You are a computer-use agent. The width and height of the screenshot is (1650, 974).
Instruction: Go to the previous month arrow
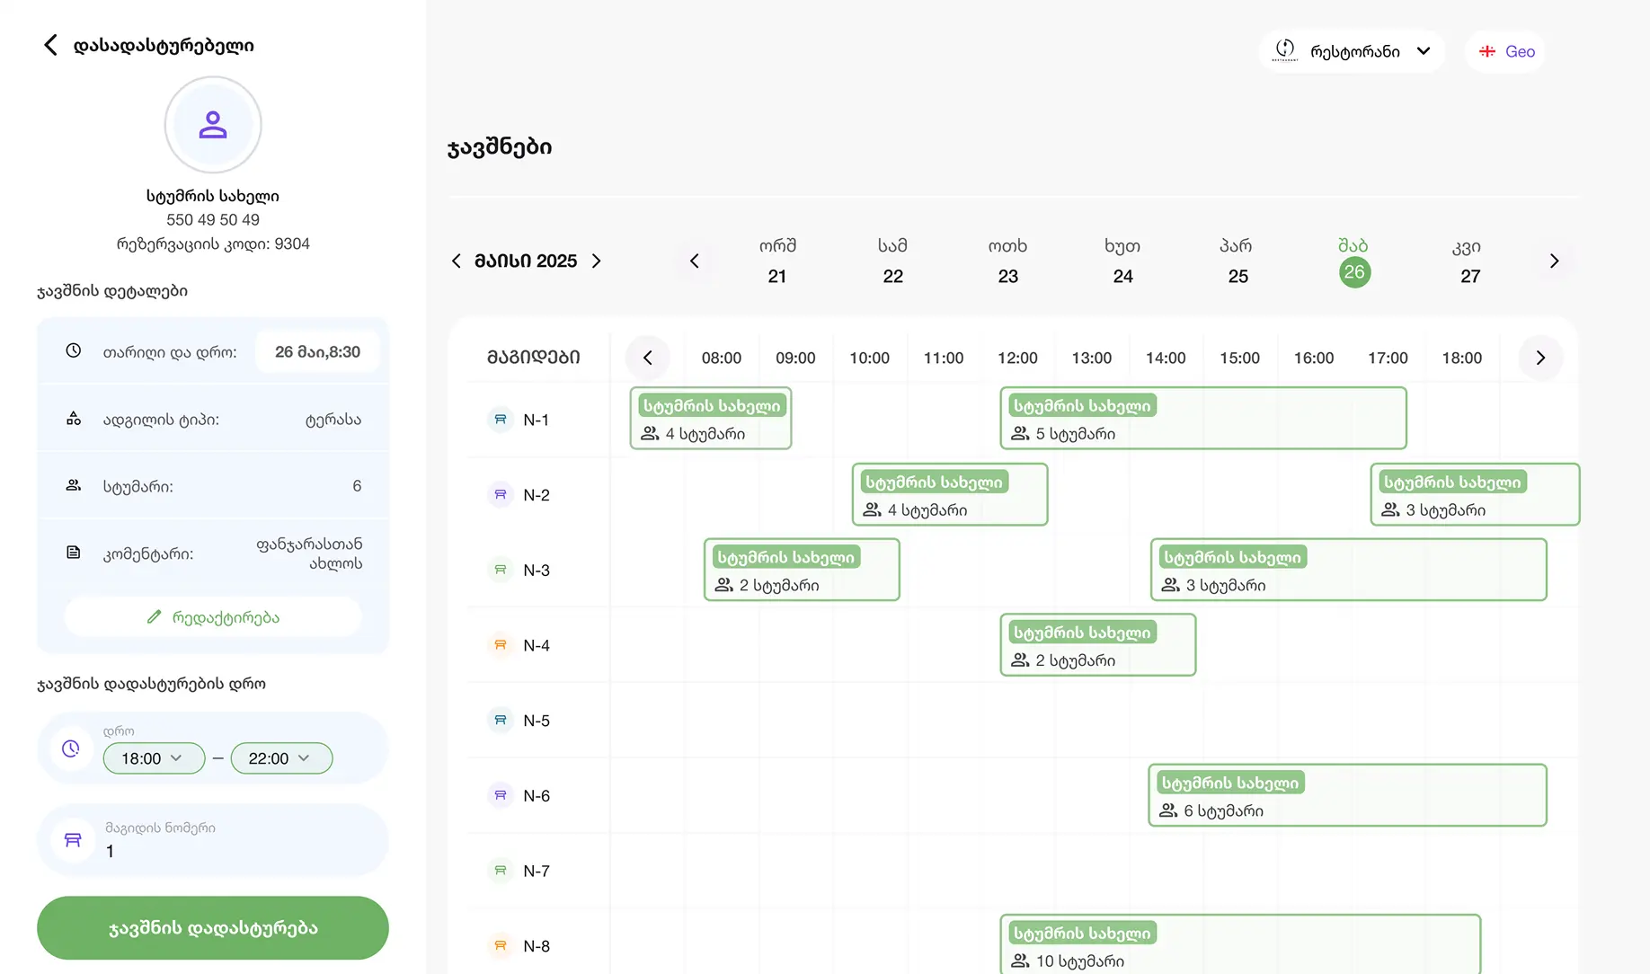(457, 261)
